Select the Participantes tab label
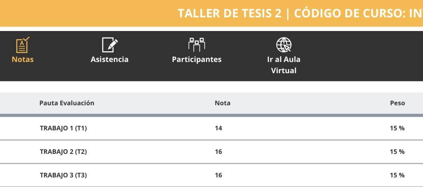This screenshot has height=187, width=423. 197,59
